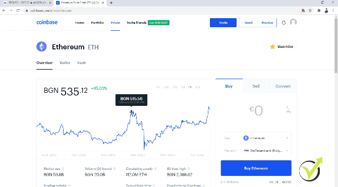This screenshot has width=338, height=187.
Task: Click the €0 amount input field
Action: (x=256, y=110)
